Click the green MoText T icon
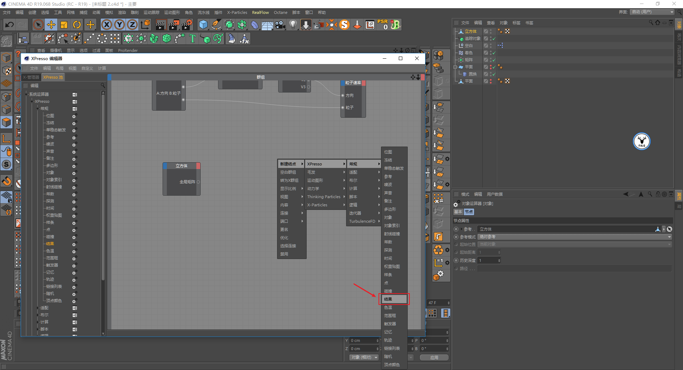This screenshot has height=370, width=683. [192, 38]
